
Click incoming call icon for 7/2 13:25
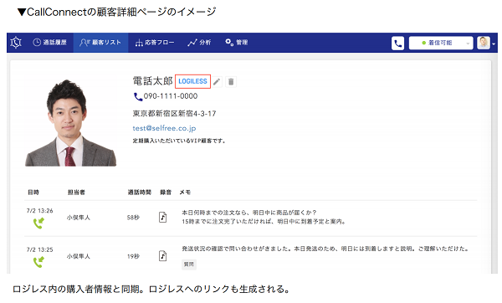[38, 262]
